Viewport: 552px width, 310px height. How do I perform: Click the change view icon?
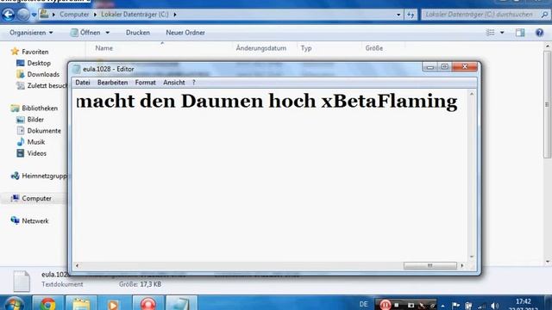coord(490,33)
